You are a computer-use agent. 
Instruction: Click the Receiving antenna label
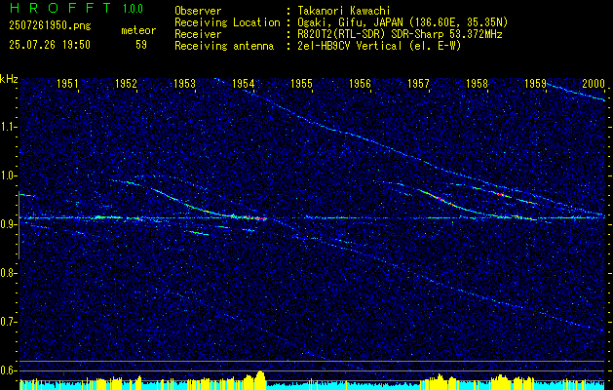pos(224,46)
